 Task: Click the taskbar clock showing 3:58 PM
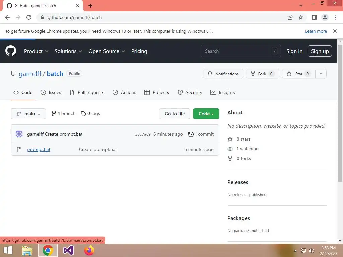pyautogui.click(x=328, y=250)
